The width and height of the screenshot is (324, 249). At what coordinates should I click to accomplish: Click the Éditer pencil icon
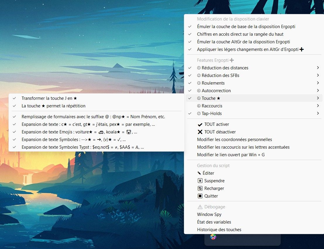[x=200, y=173]
